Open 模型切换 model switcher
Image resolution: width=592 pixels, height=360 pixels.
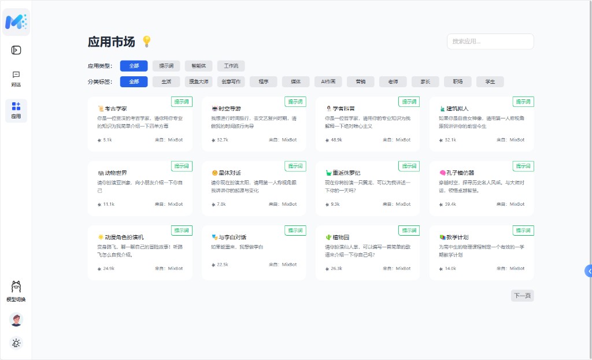pyautogui.click(x=16, y=291)
